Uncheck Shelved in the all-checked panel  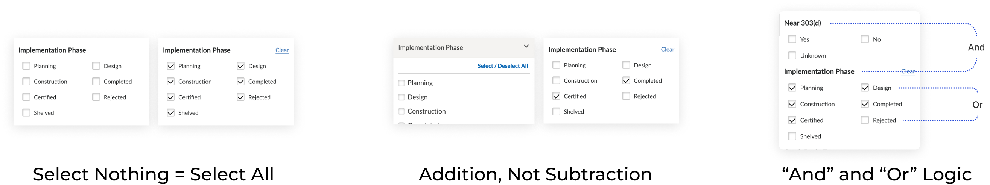tap(170, 113)
